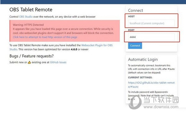This screenshot has height=116, width=186.
Task: Click the PORT field label
Action: coord(131,30)
